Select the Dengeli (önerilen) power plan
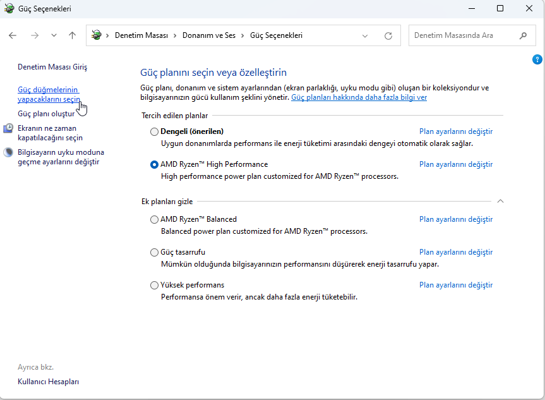Viewport: 545px width, 400px height. [x=154, y=131]
